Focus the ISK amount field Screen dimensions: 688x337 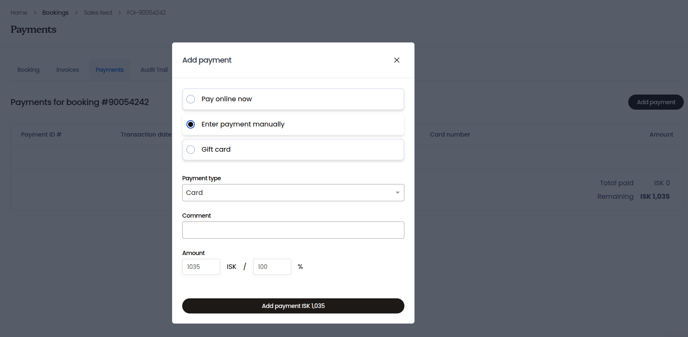(x=201, y=267)
